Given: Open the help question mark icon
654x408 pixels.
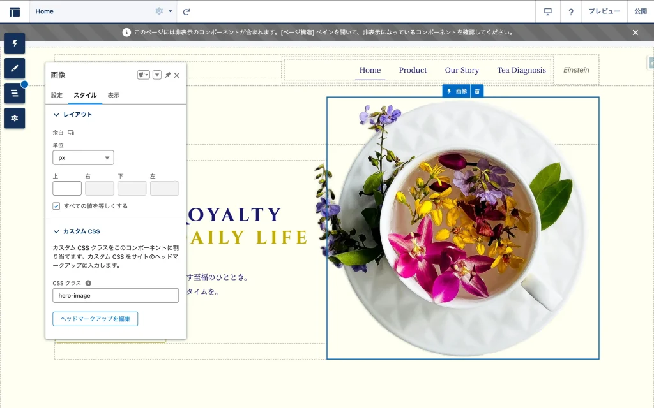Looking at the screenshot, I should (x=571, y=11).
